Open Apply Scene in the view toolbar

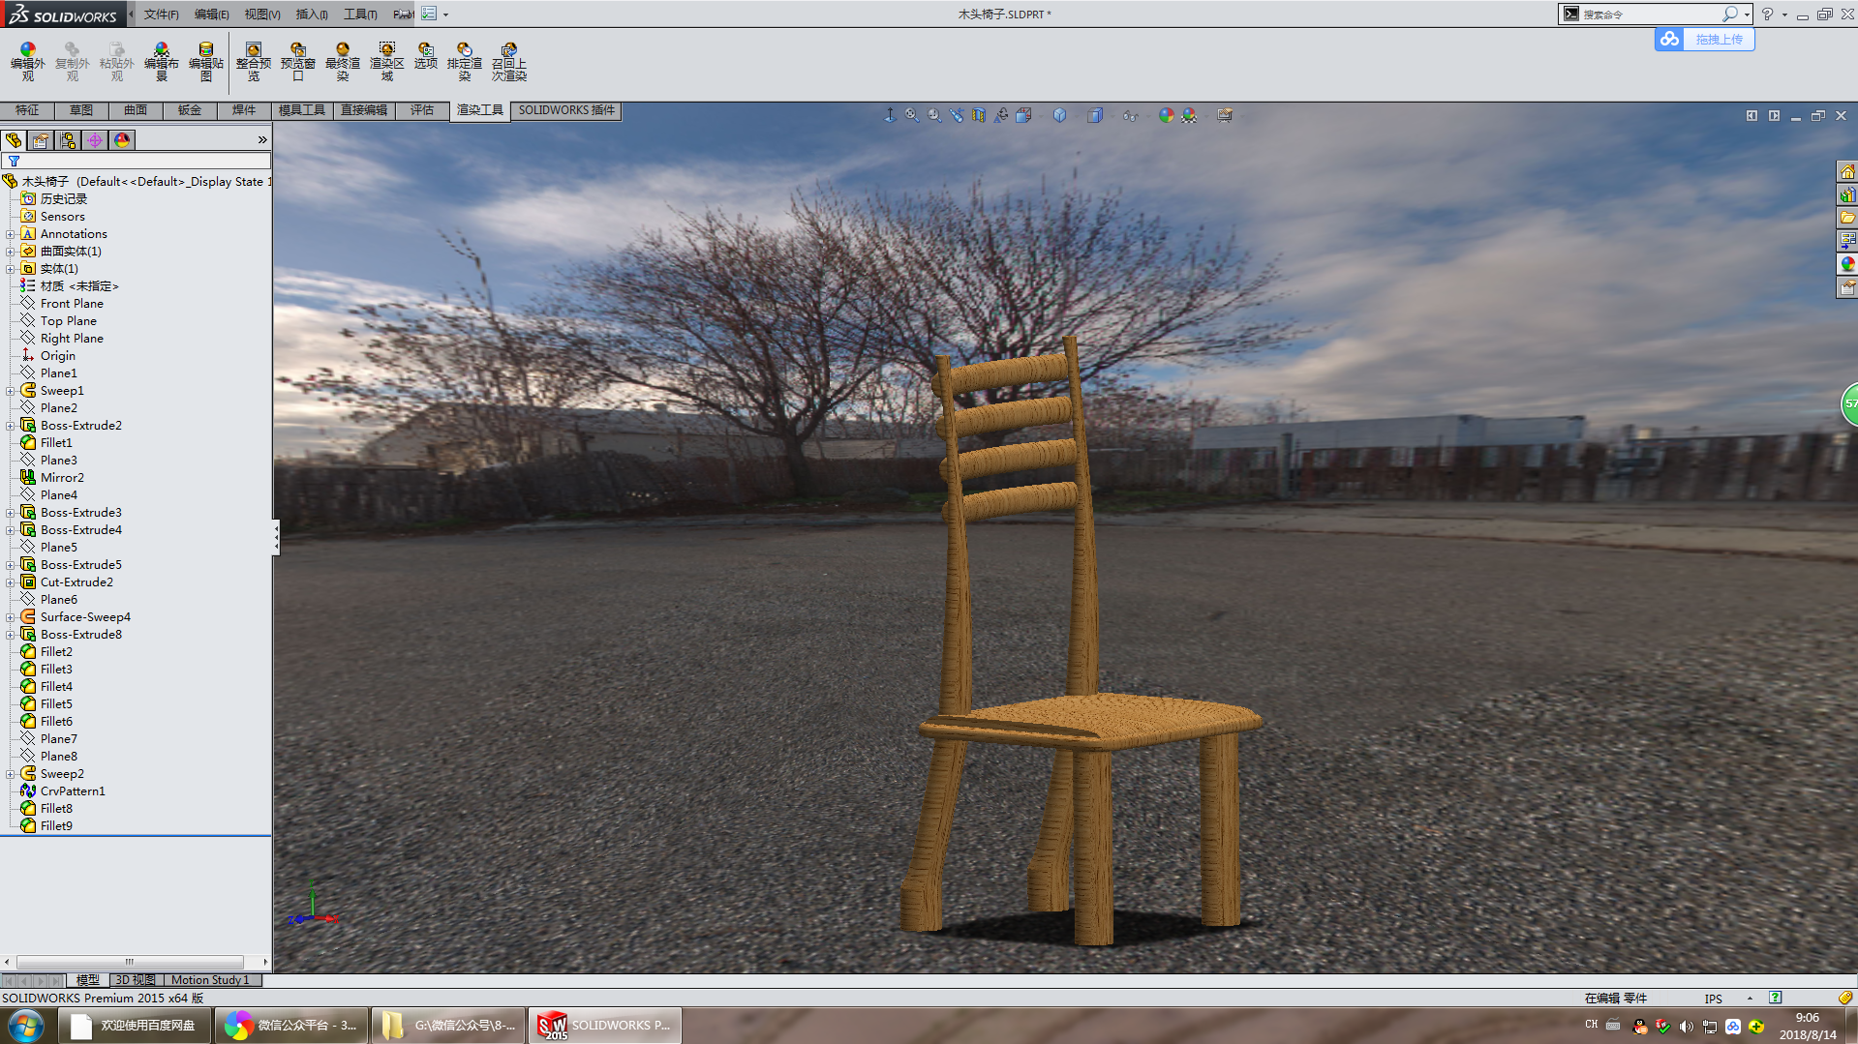tap(1189, 115)
